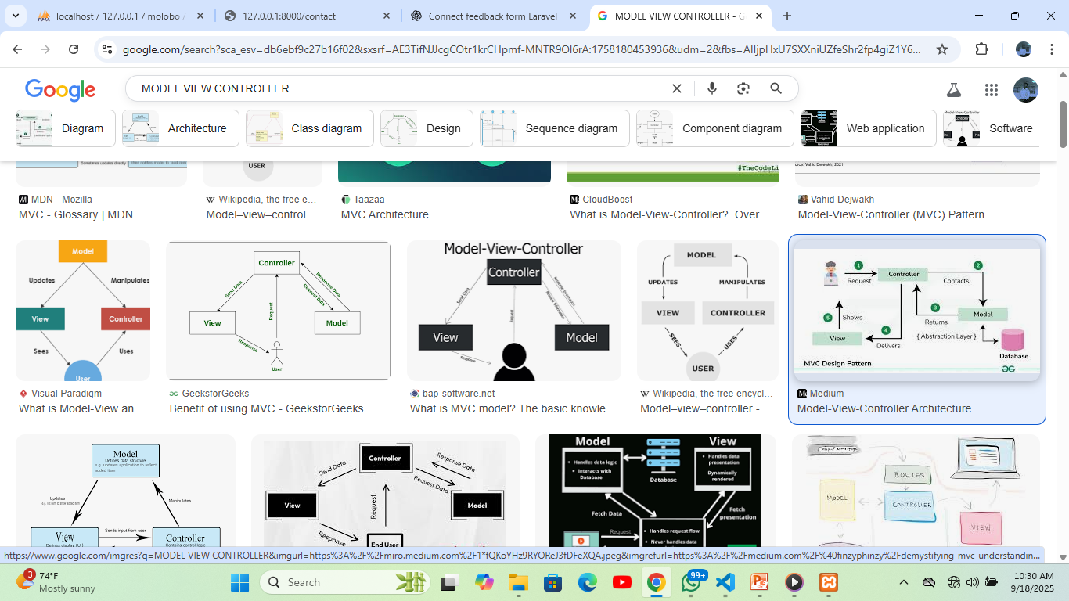Open the Medium MVC Design Pattern thumbnail
1069x601 pixels.
click(x=917, y=310)
